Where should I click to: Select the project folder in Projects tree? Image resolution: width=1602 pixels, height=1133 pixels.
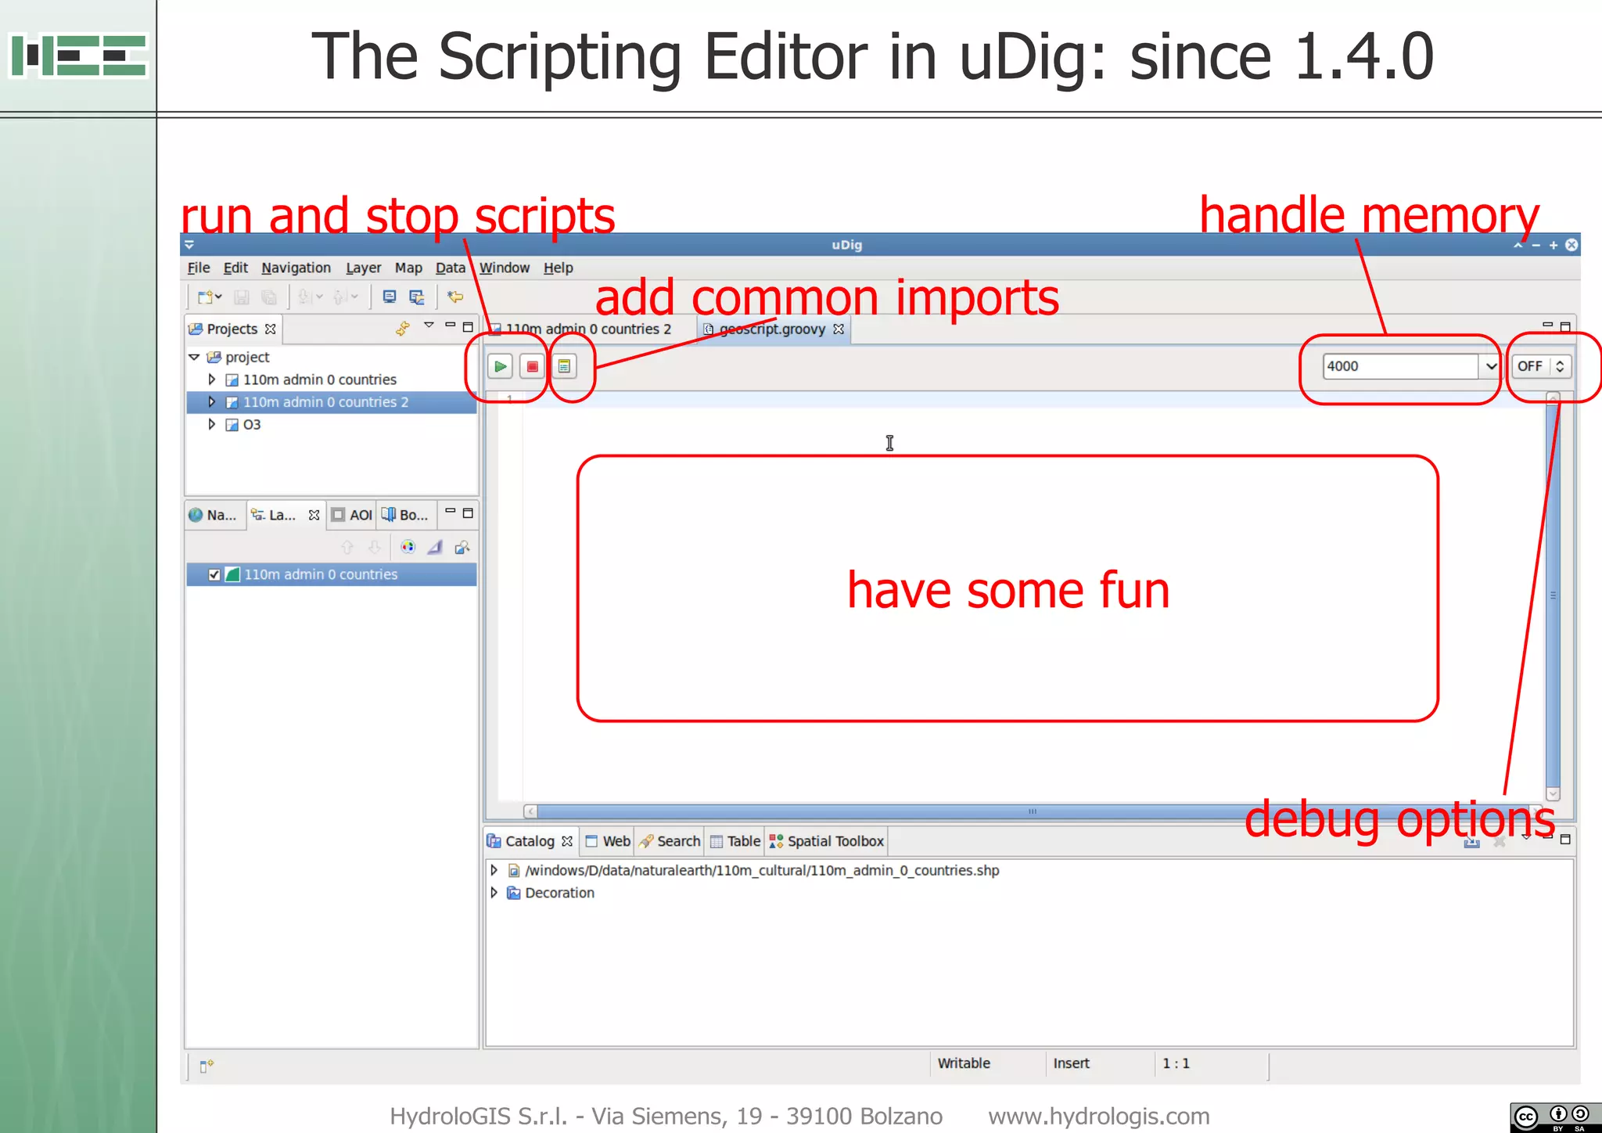click(247, 357)
